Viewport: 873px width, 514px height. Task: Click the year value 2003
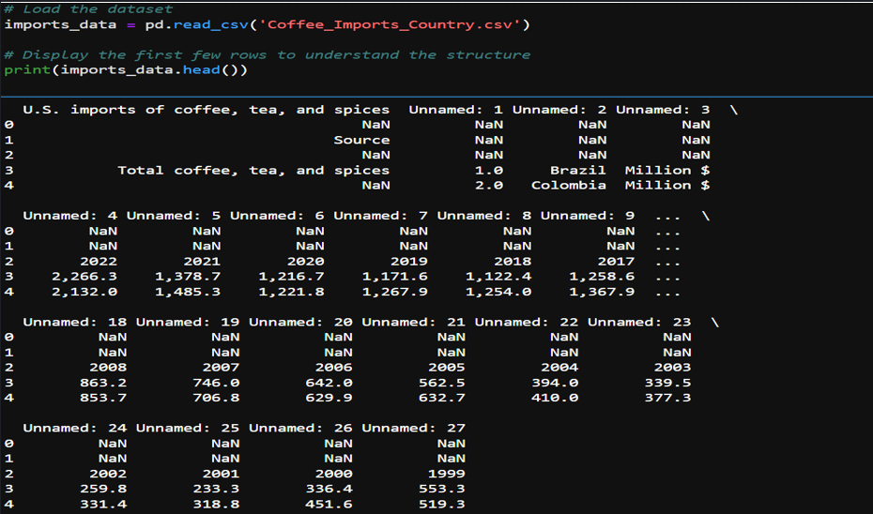point(672,368)
